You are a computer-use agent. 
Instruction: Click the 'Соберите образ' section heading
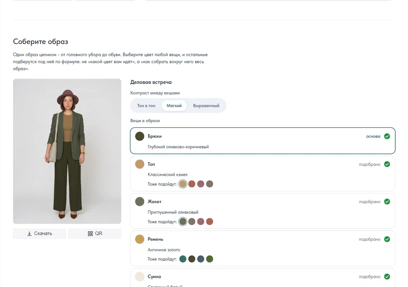40,42
